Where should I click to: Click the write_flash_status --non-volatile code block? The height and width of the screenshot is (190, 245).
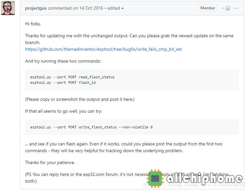point(132,127)
